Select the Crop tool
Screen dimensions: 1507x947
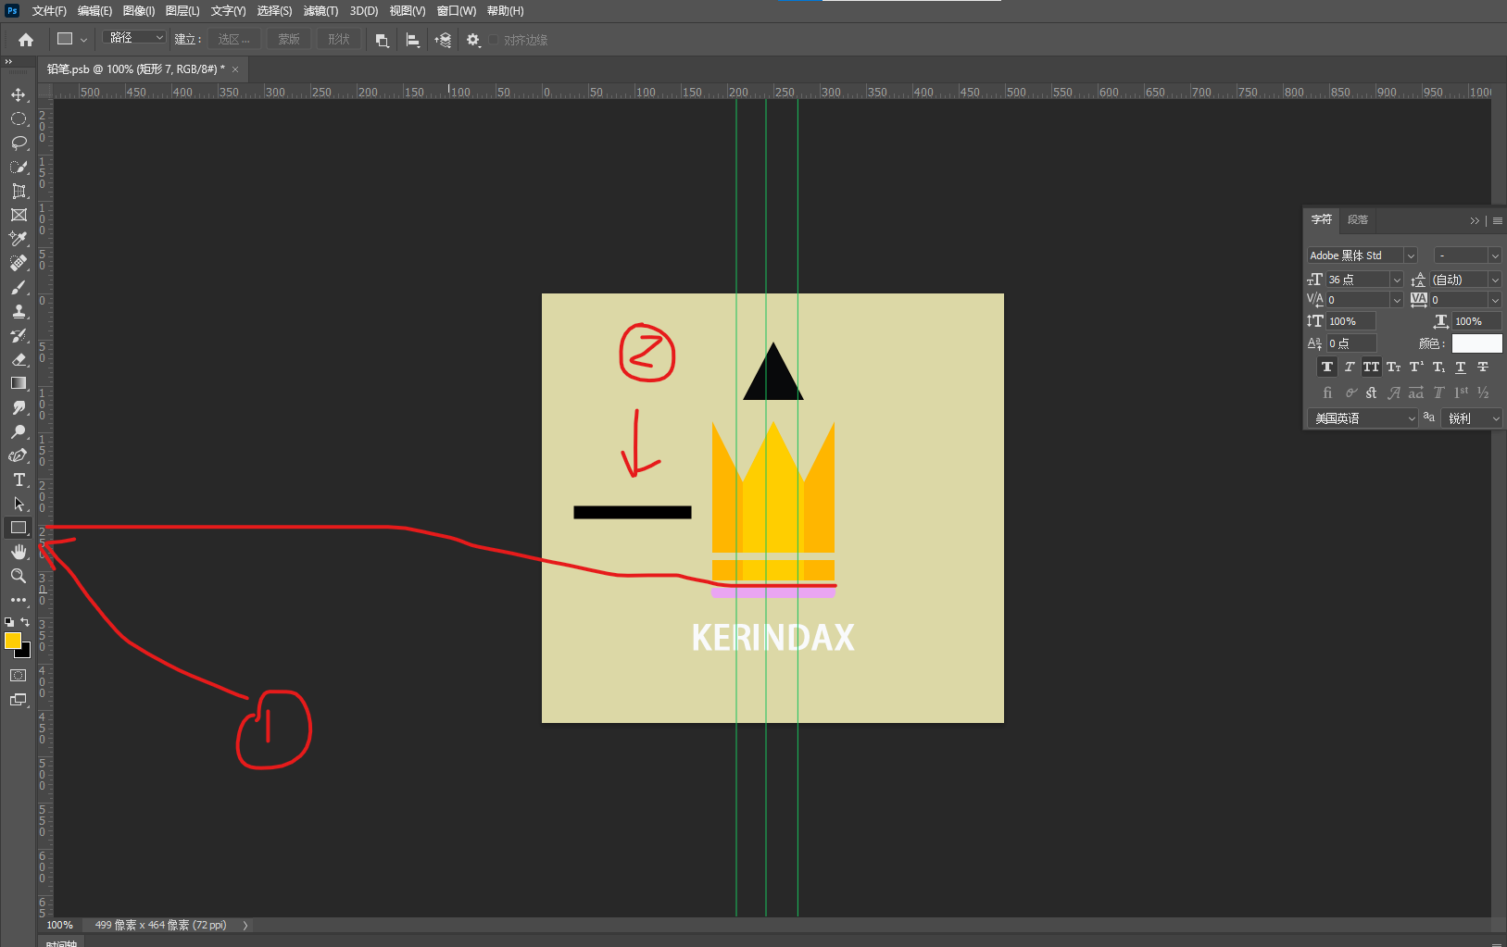[x=19, y=191]
